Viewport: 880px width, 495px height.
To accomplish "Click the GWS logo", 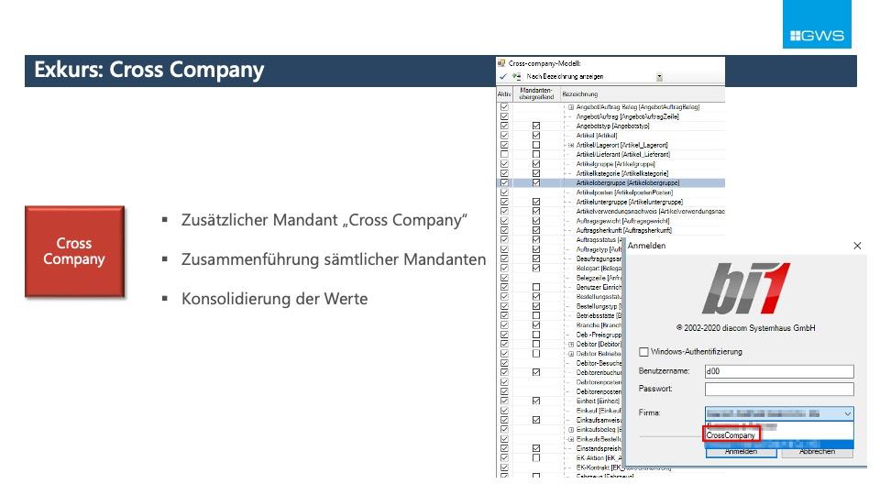I will pos(817,25).
